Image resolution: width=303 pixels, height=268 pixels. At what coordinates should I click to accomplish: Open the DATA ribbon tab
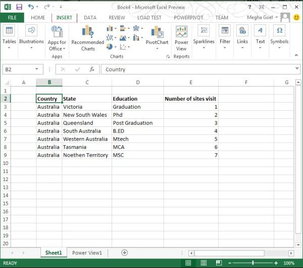[x=90, y=18]
